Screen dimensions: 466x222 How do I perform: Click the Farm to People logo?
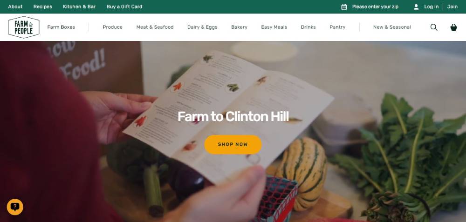tap(24, 27)
